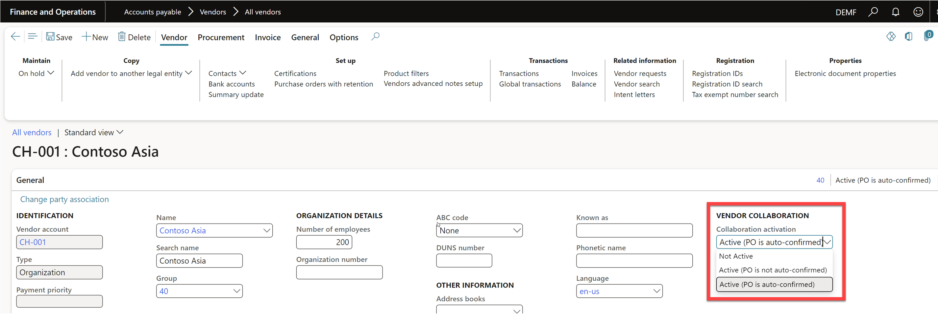This screenshot has width=938, height=323.
Task: Open the Name field dropdown
Action: 266,230
